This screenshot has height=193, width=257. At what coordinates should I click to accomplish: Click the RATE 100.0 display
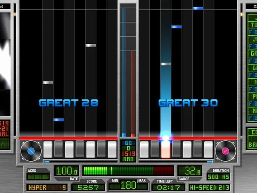(x=67, y=171)
